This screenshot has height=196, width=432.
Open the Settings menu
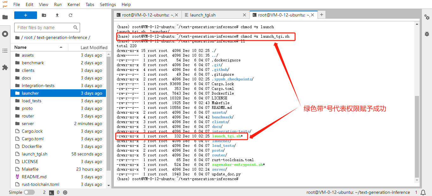108,4
